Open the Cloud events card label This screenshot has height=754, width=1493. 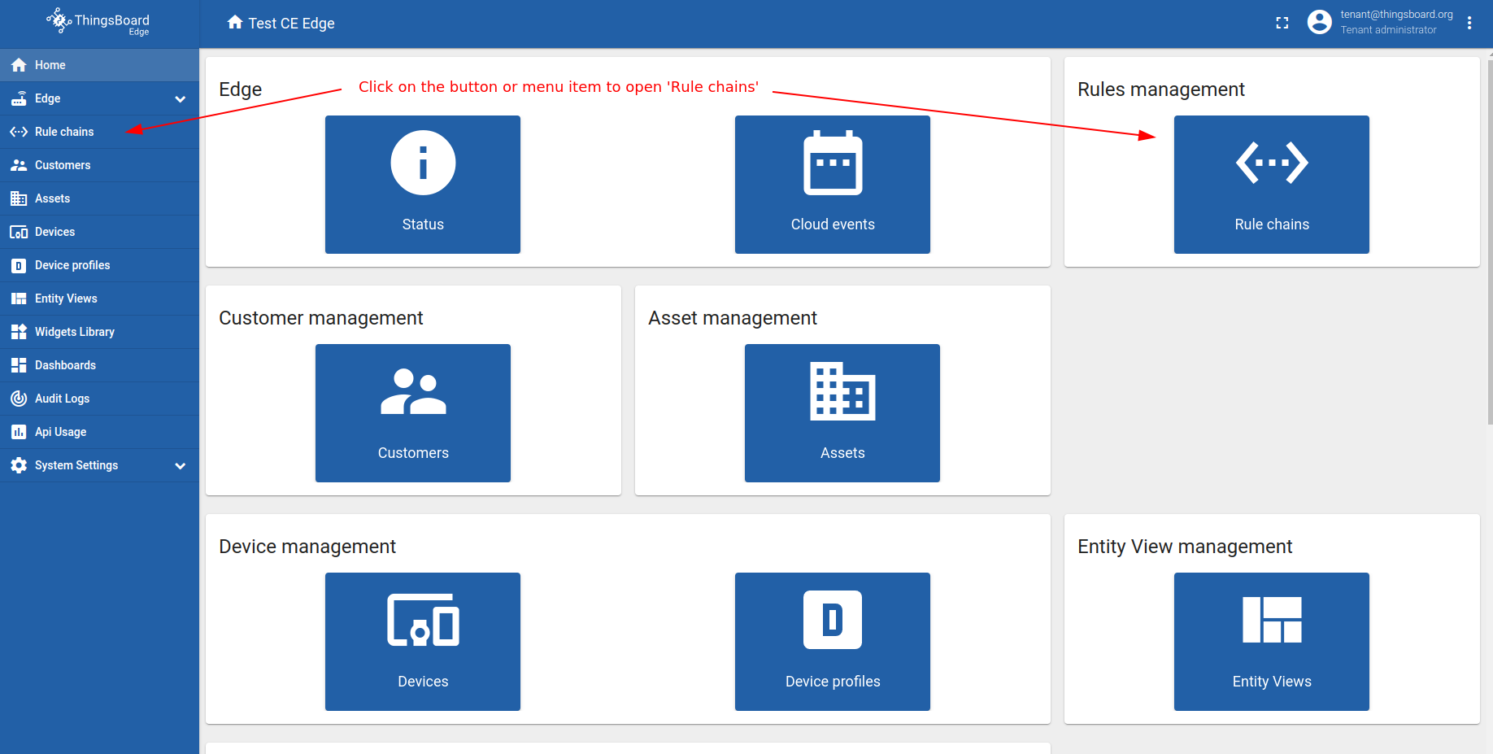833,224
